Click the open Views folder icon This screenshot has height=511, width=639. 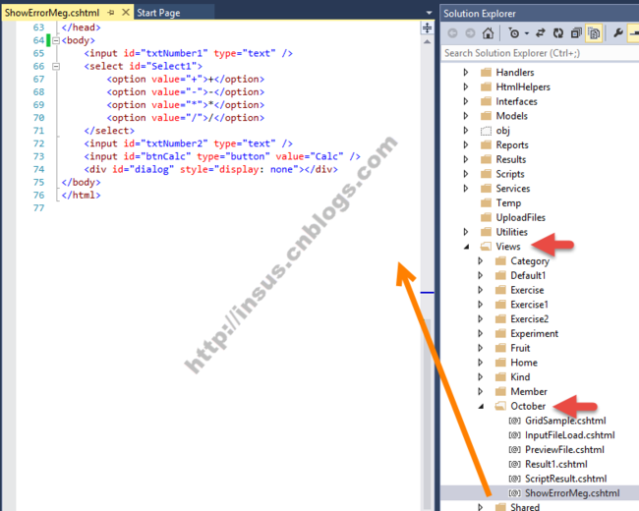pyautogui.click(x=486, y=247)
